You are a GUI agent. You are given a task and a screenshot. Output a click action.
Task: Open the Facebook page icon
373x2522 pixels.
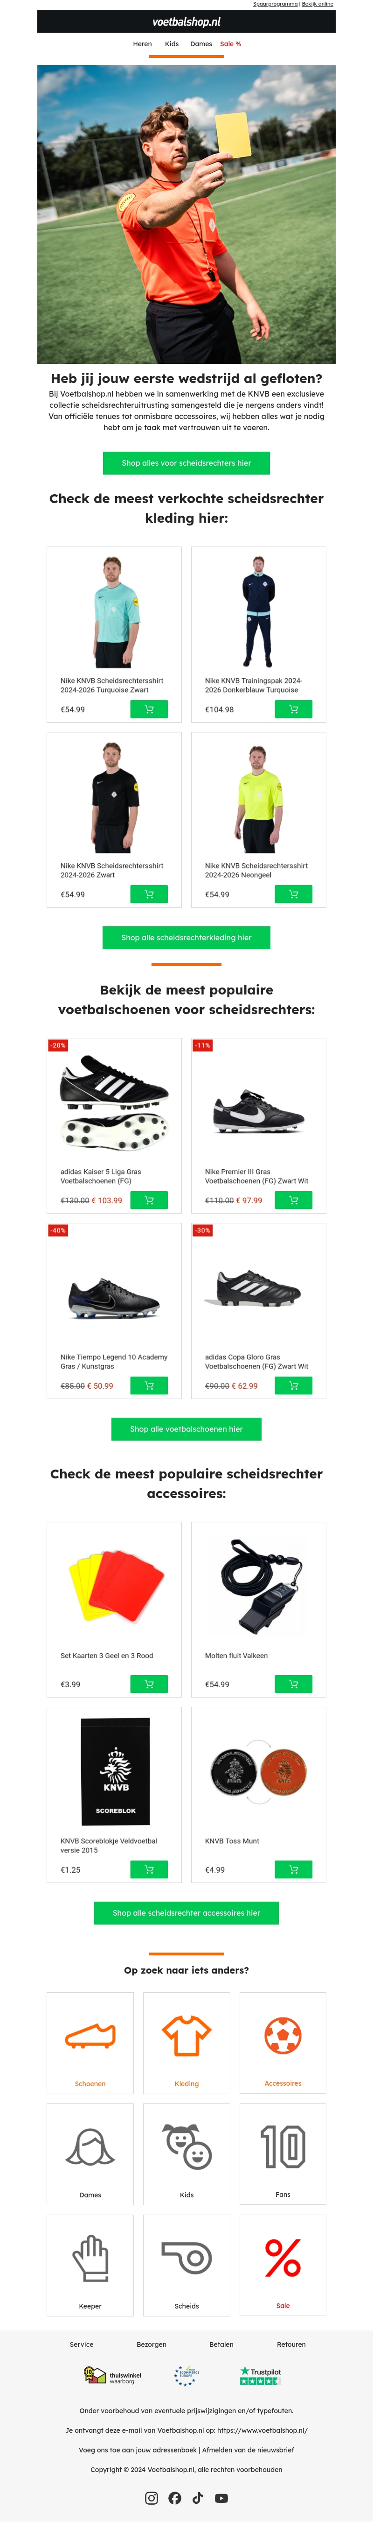point(175,2498)
